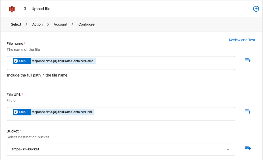Expand Bucket list using the chevron arrow
263x160 pixels.
click(x=228, y=149)
